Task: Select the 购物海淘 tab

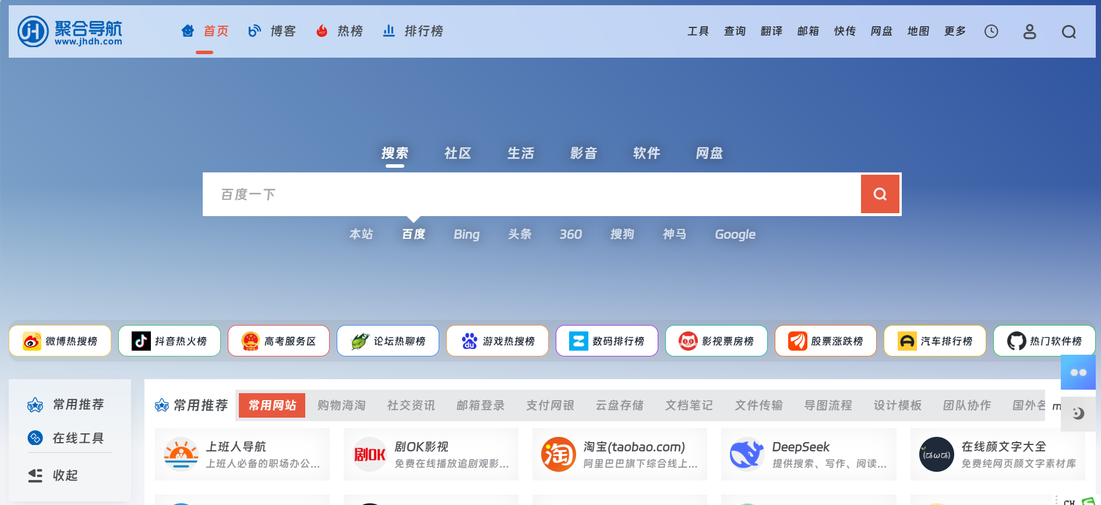Action: pos(341,405)
